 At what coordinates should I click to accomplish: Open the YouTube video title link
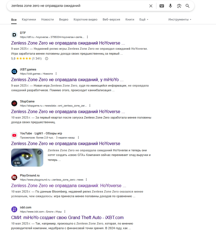coord(66,144)
